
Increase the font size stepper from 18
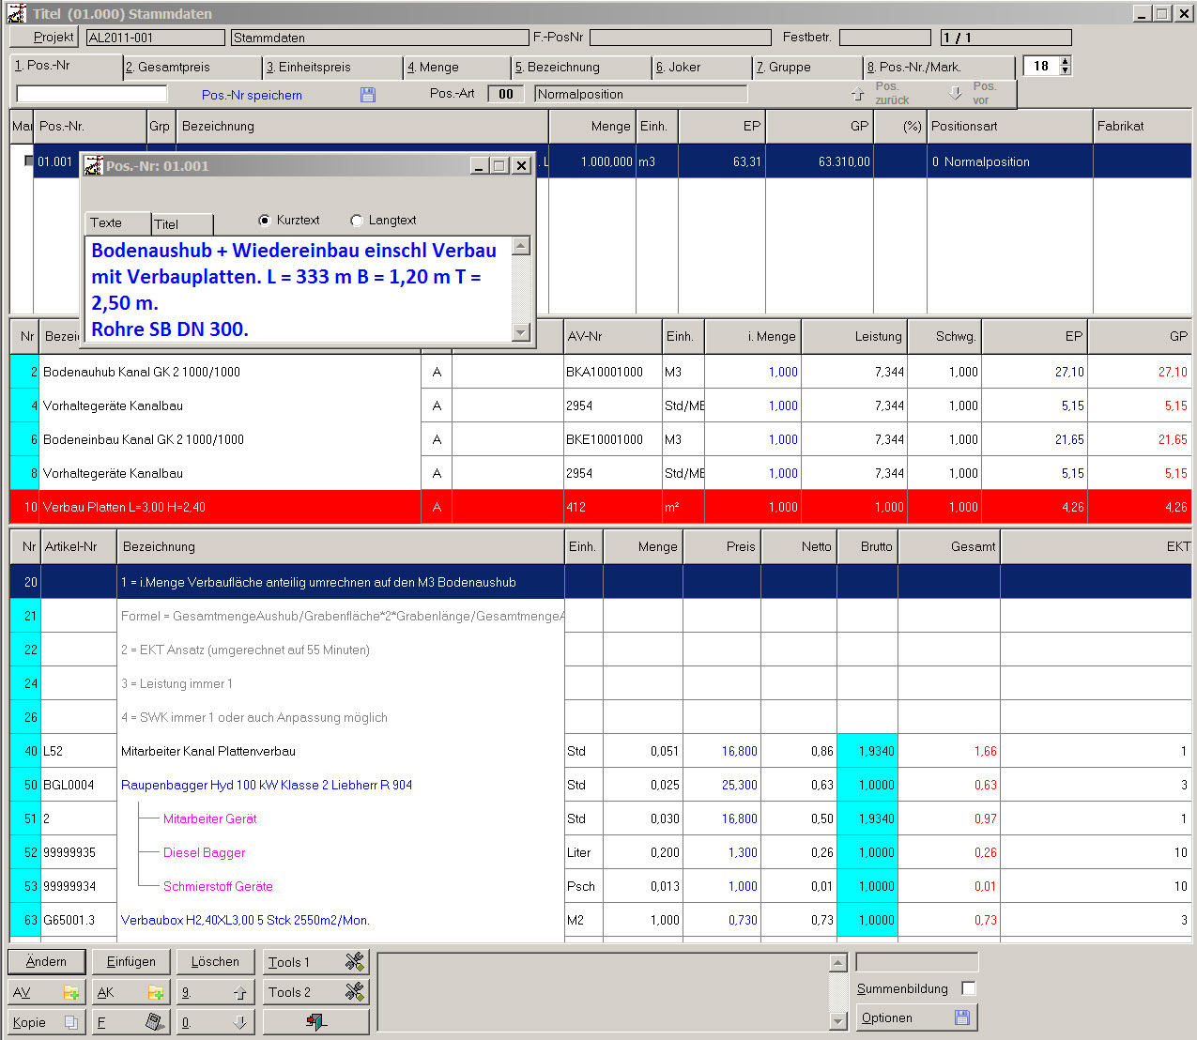pos(1065,62)
